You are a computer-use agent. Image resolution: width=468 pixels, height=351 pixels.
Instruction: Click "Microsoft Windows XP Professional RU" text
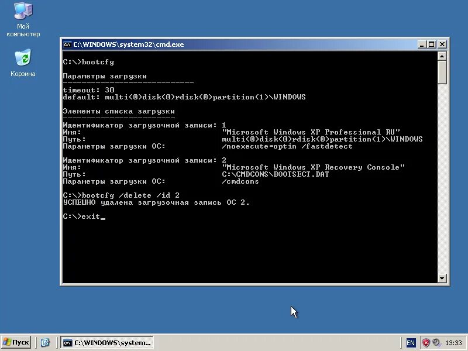(311, 132)
